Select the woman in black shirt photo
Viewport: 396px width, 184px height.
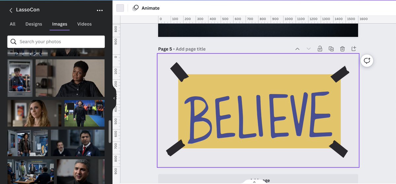click(x=70, y=78)
